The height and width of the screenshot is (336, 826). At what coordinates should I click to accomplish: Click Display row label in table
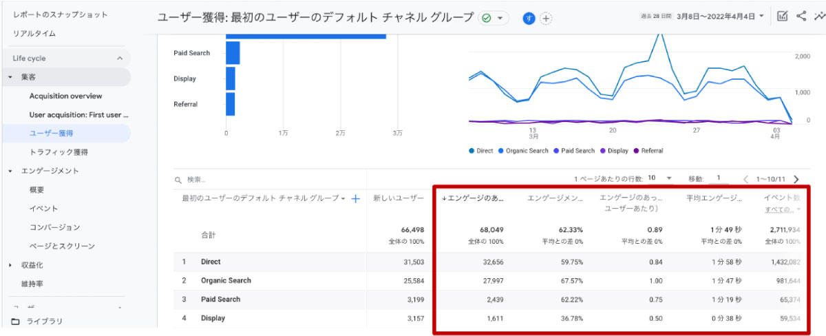click(213, 318)
